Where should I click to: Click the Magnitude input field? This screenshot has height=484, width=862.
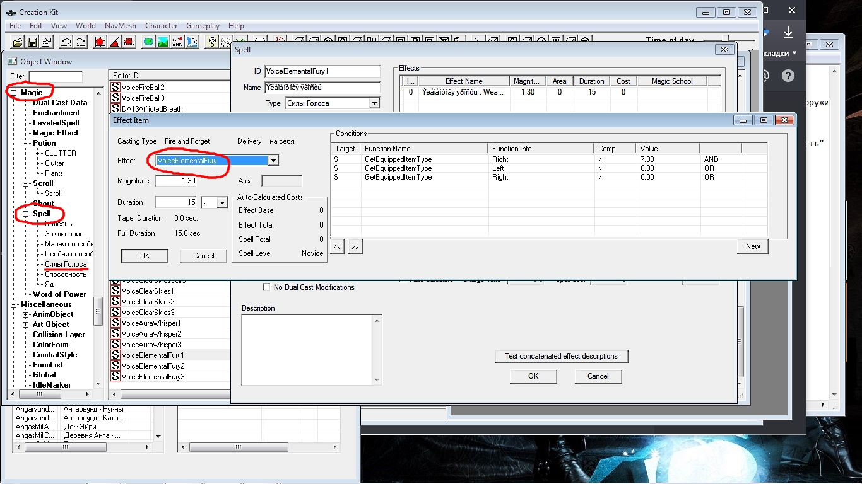(175, 181)
